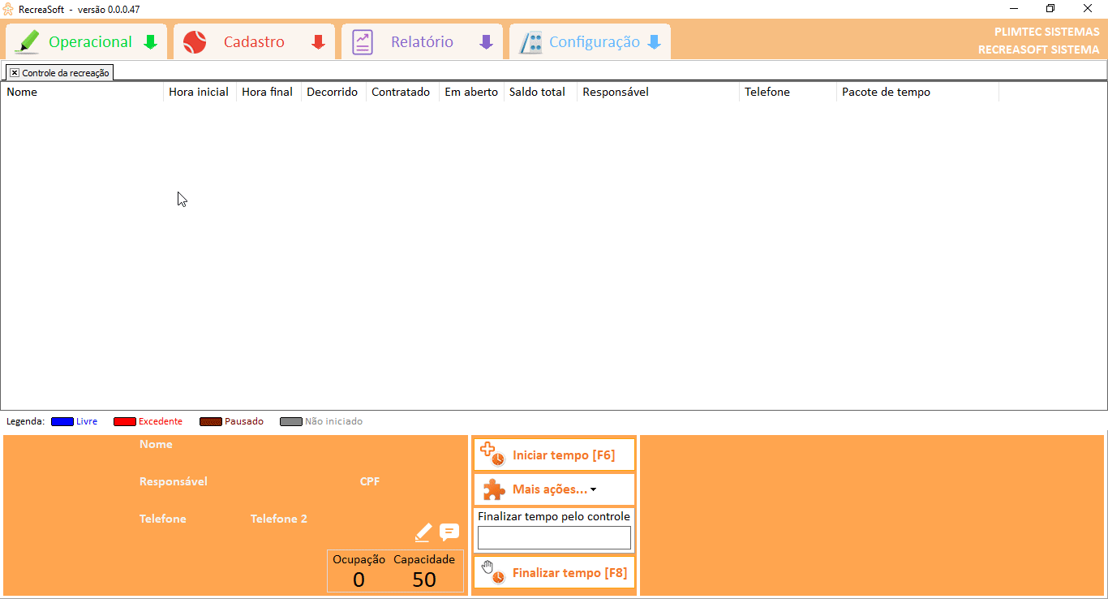Close the Controle da recreação tab
1108x599 pixels.
[x=15, y=73]
